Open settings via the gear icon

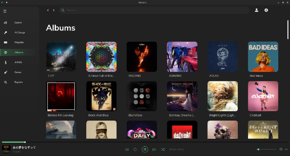click(266, 10)
